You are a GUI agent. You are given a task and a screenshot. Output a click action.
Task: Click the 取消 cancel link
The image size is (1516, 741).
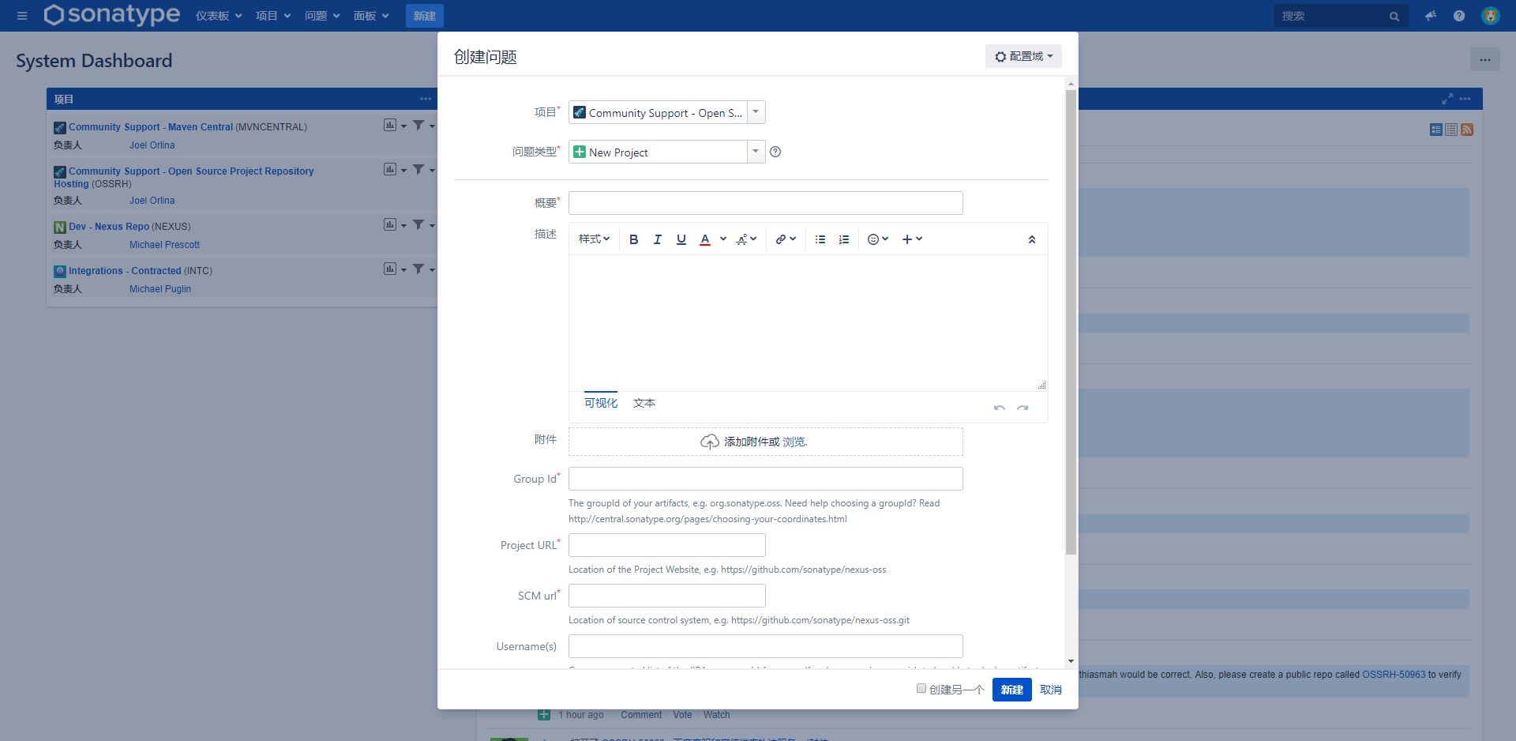[x=1050, y=690]
